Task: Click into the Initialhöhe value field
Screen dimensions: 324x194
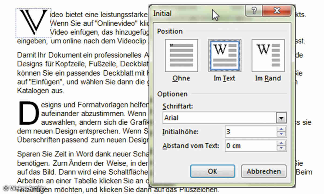Action: (250, 132)
